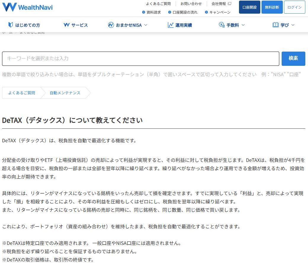
Task: Click the chart icon beside 運用実績
Action: (x=171, y=25)
